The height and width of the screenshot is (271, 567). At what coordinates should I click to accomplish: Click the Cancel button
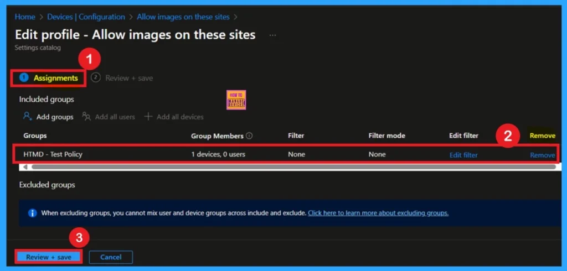[x=111, y=257]
